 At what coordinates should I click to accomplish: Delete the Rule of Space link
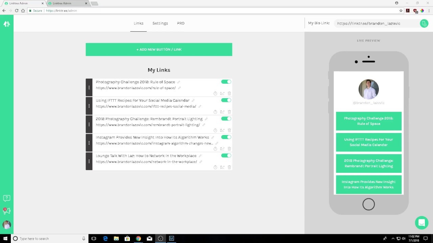click(229, 93)
